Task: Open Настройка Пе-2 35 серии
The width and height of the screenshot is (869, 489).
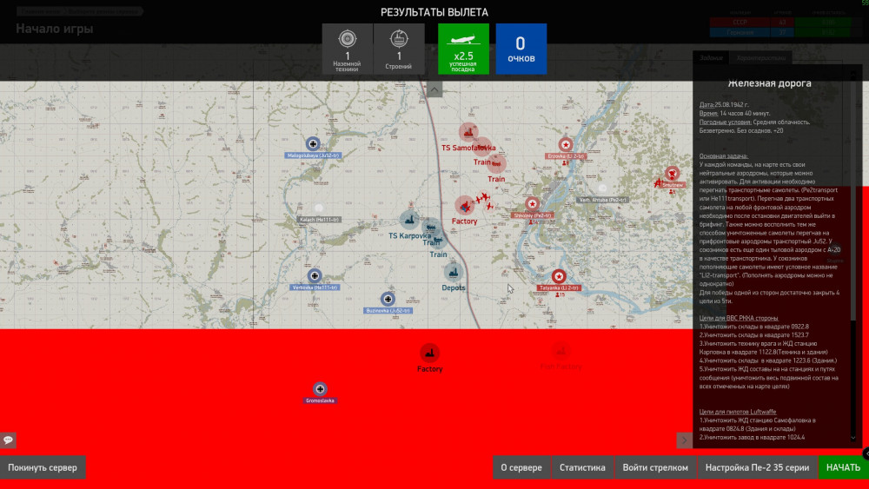Action: [x=757, y=467]
